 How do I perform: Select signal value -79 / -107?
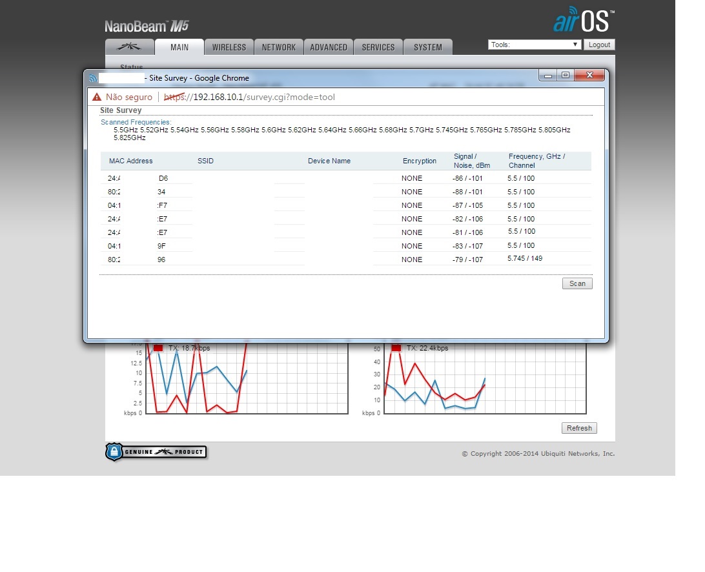pyautogui.click(x=467, y=260)
